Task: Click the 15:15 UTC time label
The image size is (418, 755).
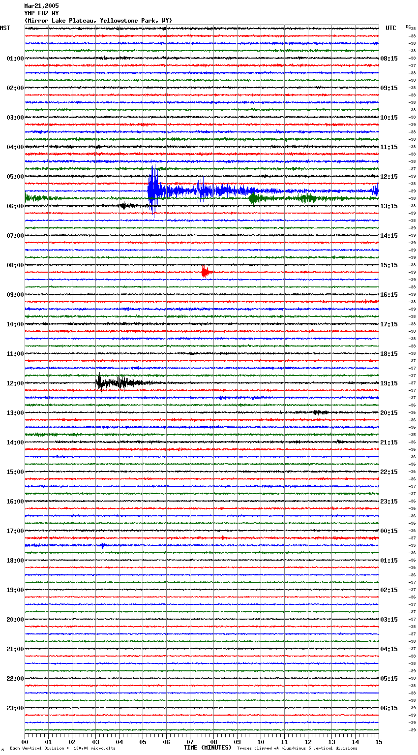Action: [x=389, y=265]
